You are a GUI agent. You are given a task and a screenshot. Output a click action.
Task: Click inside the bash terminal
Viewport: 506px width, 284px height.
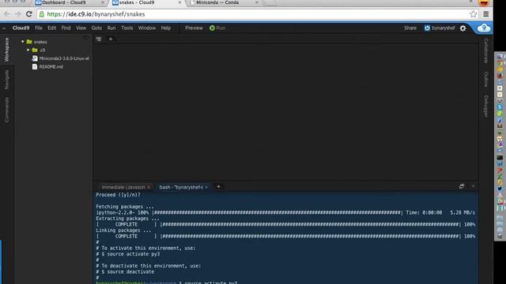[x=285, y=237]
